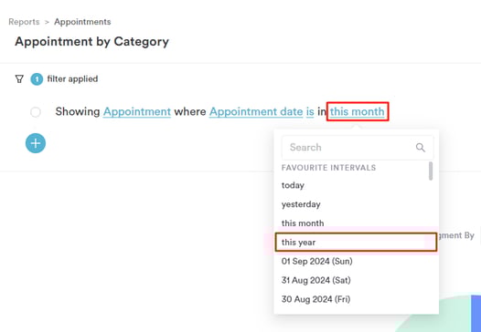
Task: Click the 'this month' interval selector
Action: coord(358,111)
